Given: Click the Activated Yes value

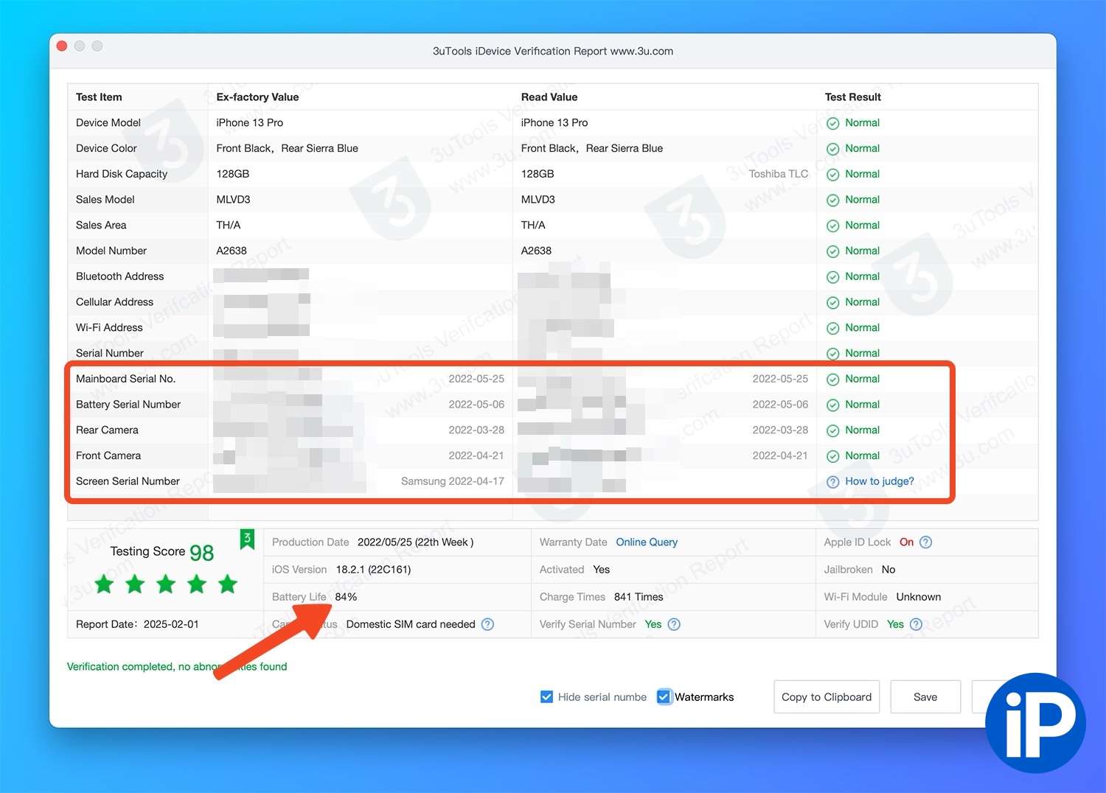Looking at the screenshot, I should [x=602, y=570].
